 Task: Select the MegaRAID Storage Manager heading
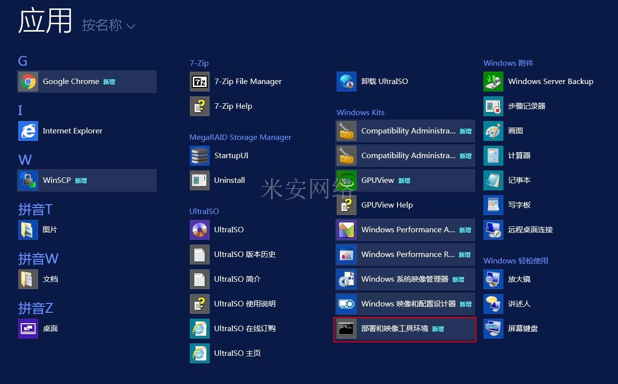point(240,137)
